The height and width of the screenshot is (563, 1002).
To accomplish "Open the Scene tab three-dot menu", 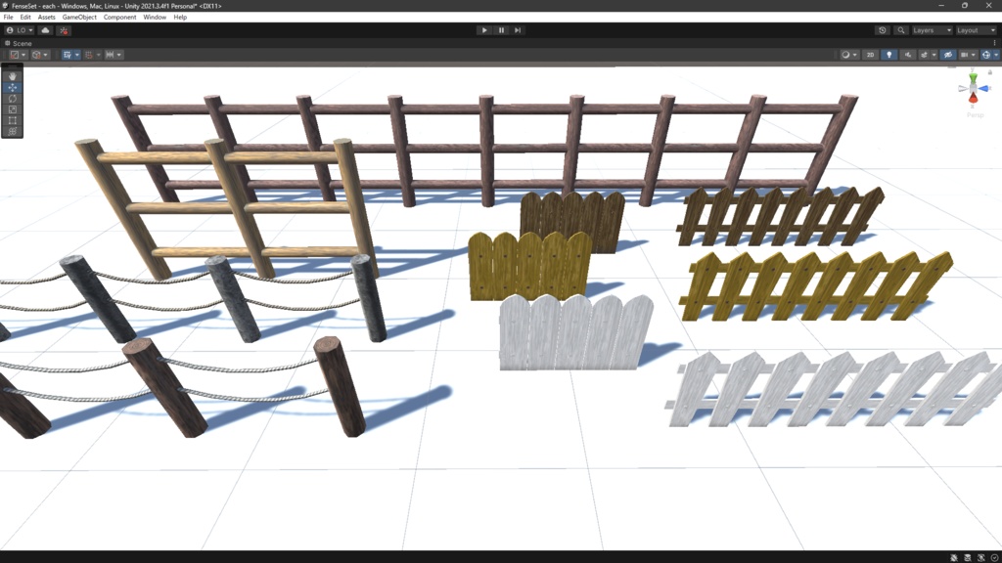I will click(x=994, y=43).
